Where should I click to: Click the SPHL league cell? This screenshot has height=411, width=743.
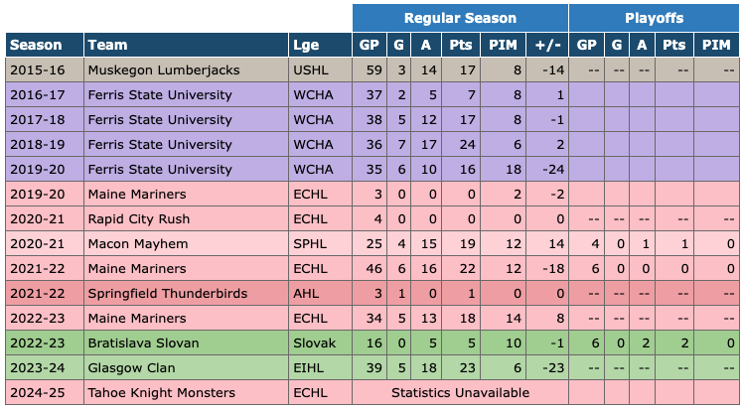point(308,244)
